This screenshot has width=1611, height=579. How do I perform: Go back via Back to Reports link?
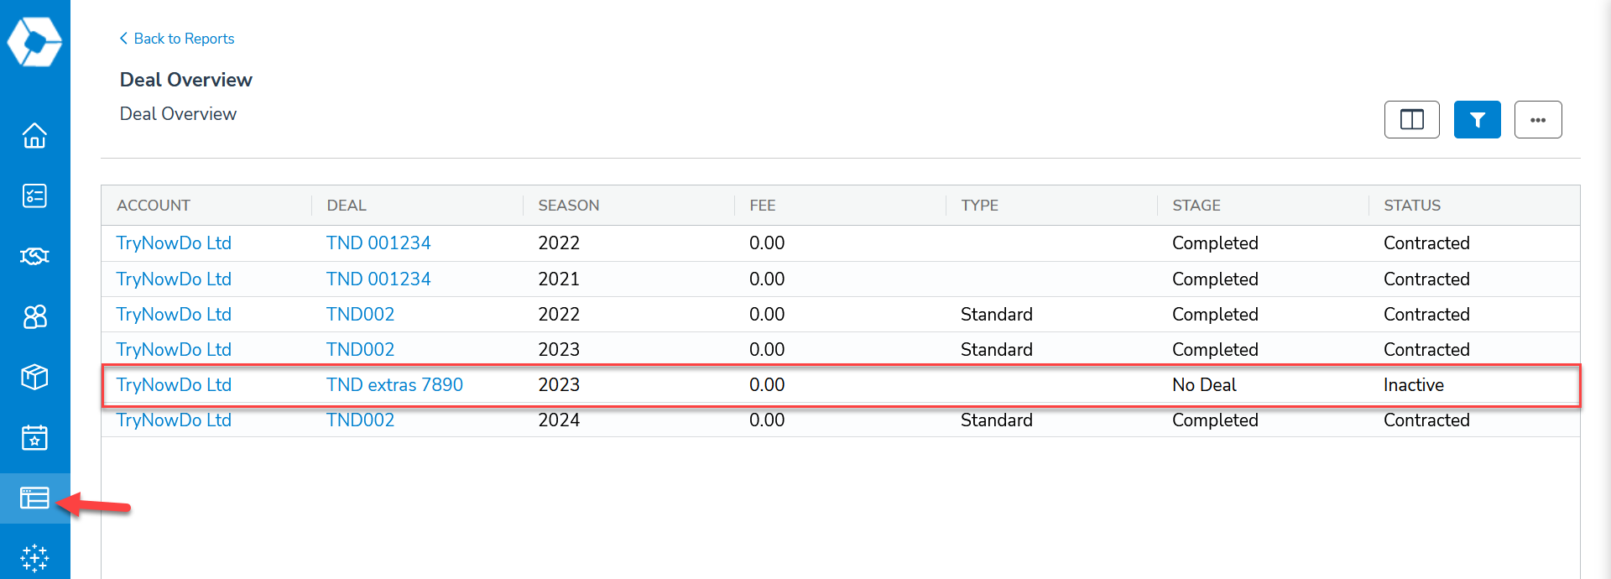pyautogui.click(x=176, y=39)
